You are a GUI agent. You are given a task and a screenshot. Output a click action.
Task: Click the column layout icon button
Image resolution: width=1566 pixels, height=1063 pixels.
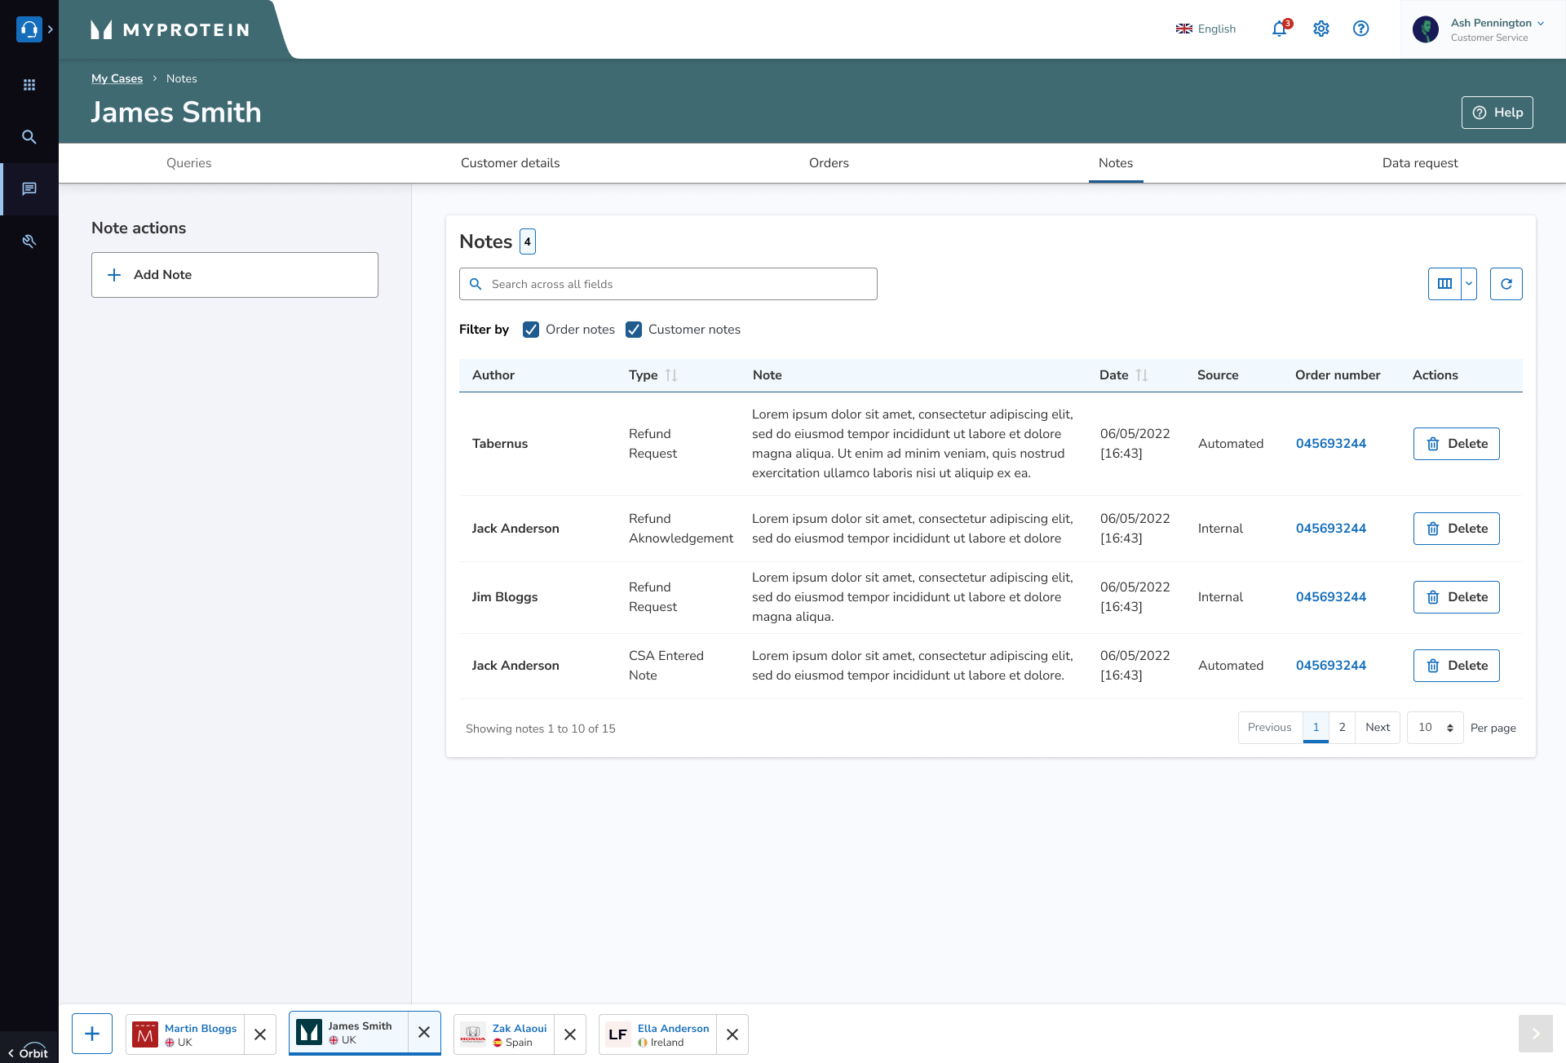(1444, 284)
